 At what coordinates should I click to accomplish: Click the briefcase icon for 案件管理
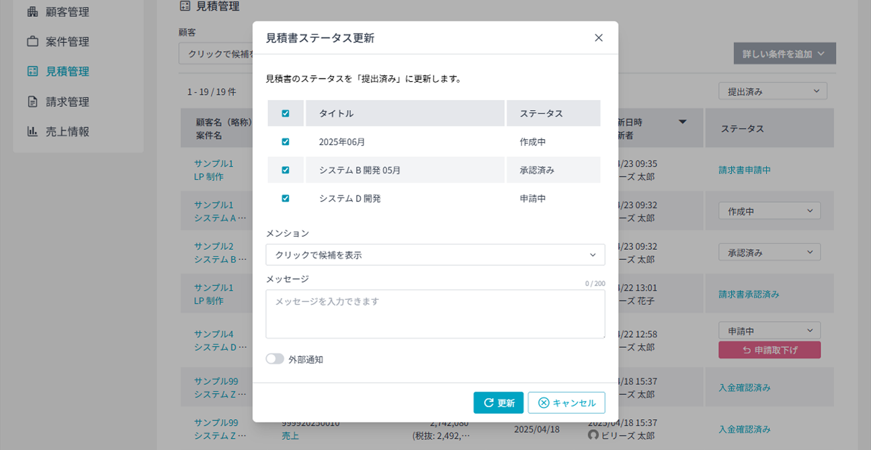coord(32,42)
